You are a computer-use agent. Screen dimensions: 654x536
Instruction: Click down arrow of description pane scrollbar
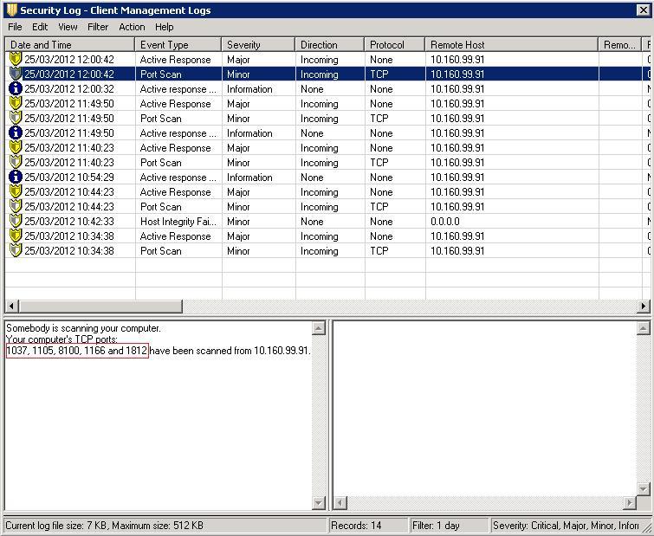tap(318, 503)
